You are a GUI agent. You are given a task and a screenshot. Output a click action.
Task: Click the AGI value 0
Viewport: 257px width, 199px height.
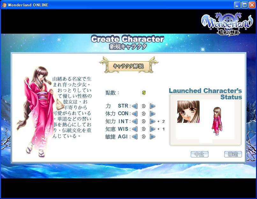pos(144,136)
